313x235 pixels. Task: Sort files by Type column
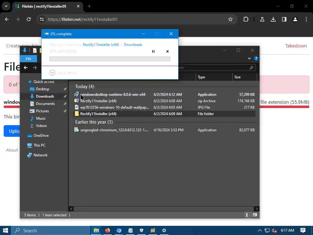[x=214, y=77]
